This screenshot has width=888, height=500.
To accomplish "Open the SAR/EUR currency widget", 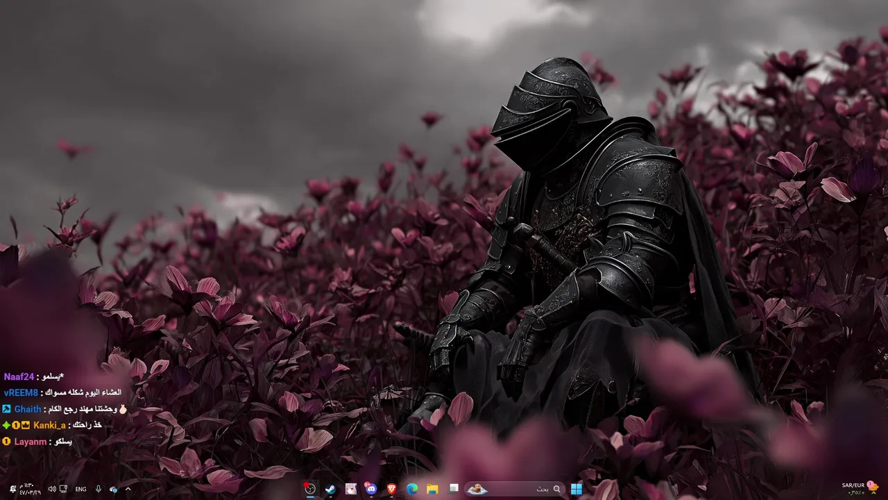I will click(860, 489).
